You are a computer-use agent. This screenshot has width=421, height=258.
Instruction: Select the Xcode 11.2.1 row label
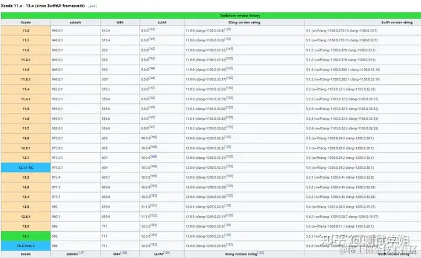tap(26, 60)
